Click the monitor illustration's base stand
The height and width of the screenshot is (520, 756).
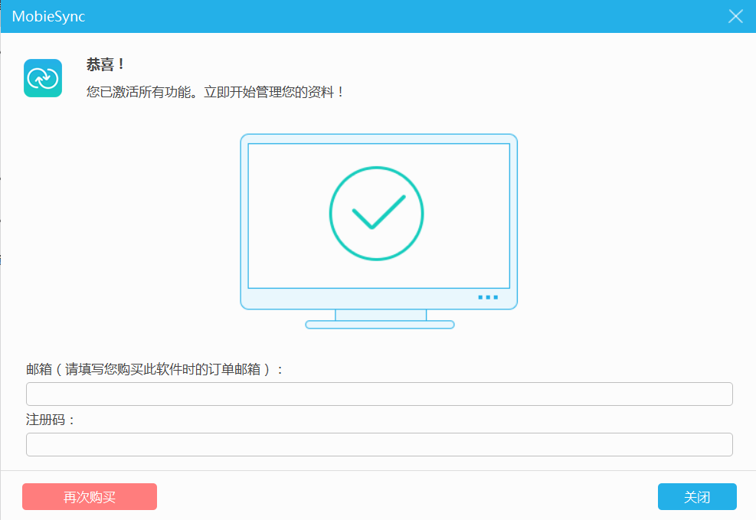(x=380, y=325)
